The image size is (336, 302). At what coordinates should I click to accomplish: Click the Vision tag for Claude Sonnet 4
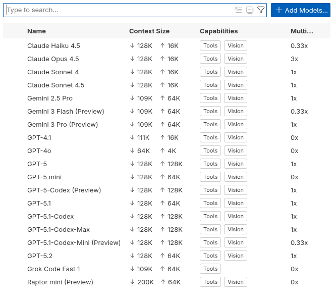pyautogui.click(x=235, y=72)
